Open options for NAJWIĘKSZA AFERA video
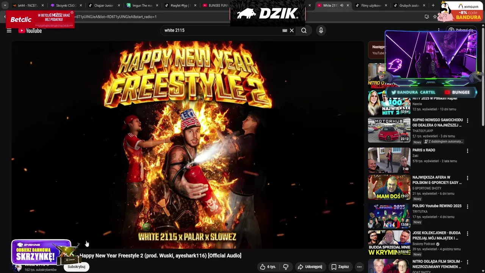The width and height of the screenshot is (485, 273). click(x=467, y=178)
